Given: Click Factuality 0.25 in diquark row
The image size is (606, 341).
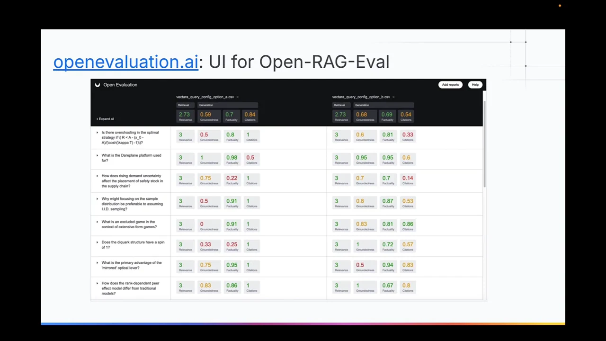Looking at the screenshot, I should [x=232, y=246].
